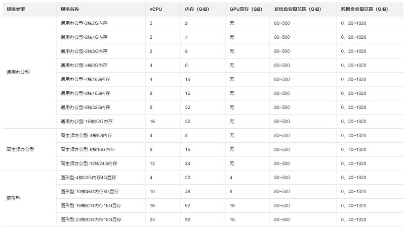Select the 图形型 category cell

(x=14, y=198)
